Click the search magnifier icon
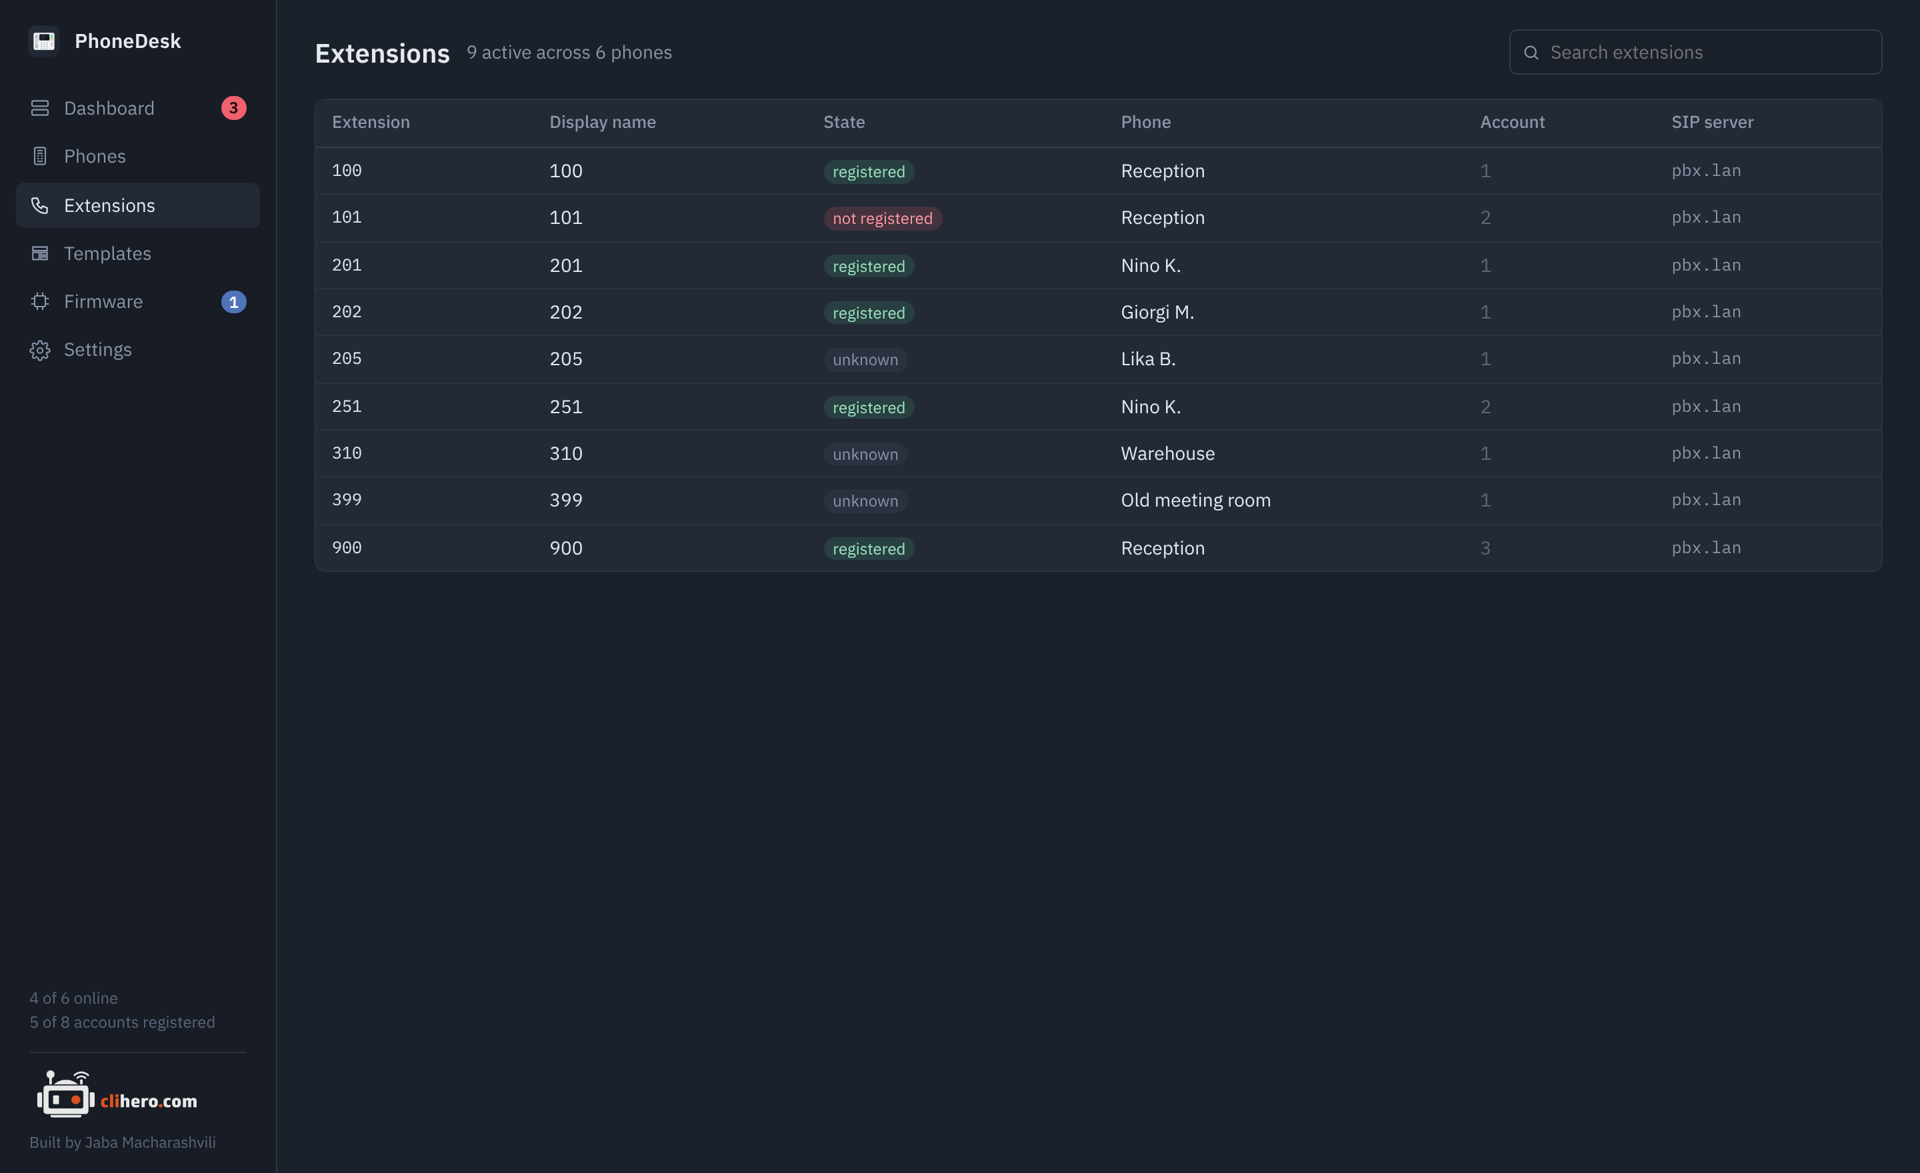Image resolution: width=1920 pixels, height=1173 pixels. pos(1531,52)
